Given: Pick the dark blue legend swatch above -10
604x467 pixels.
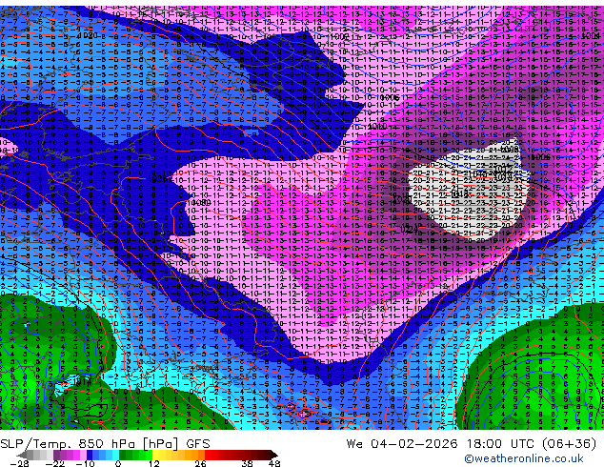Looking at the screenshot, I should (90, 455).
